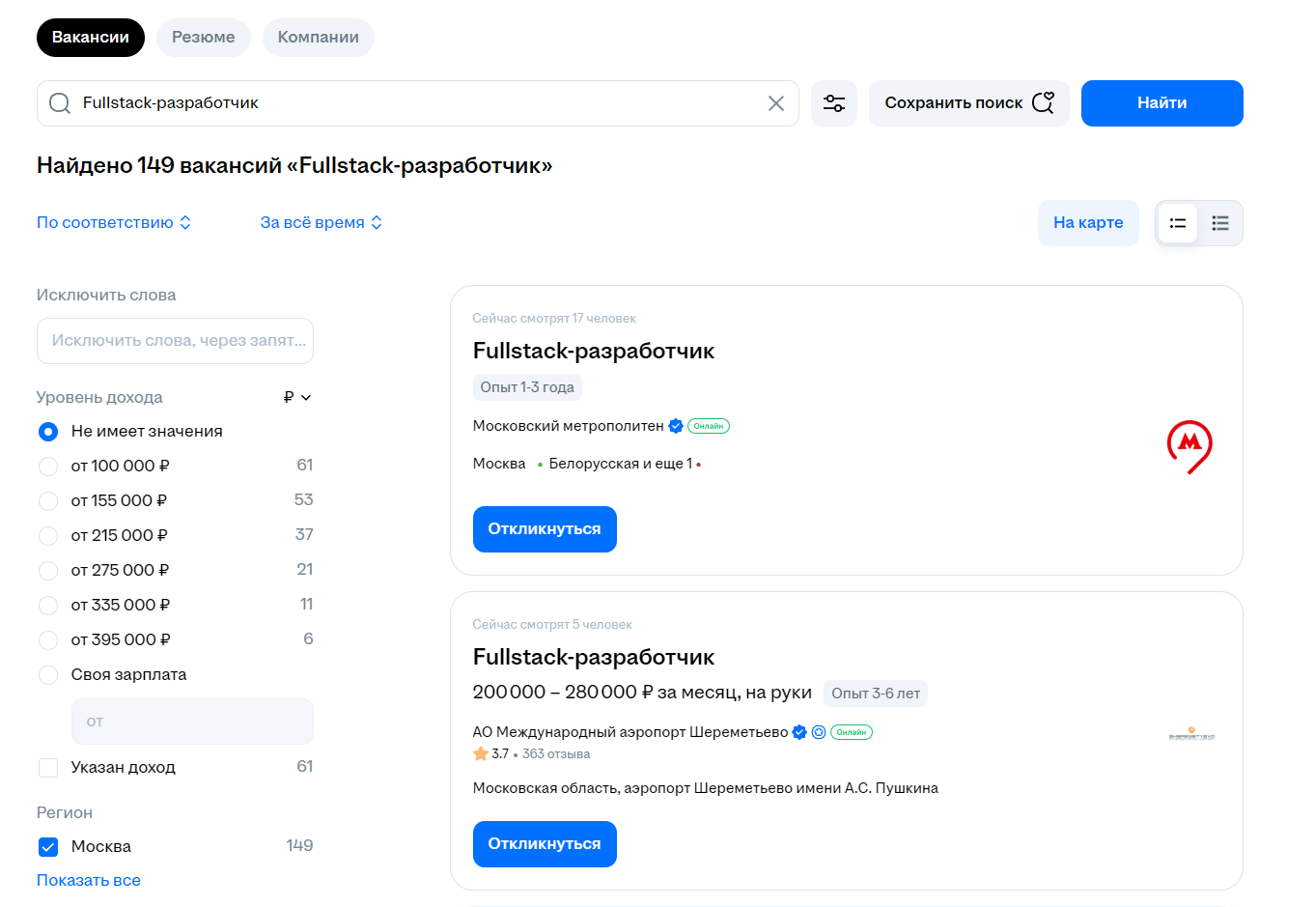Click the verified badge next to Московский метрополитен
Image resolution: width=1315 pixels, height=907 pixels.
(676, 426)
